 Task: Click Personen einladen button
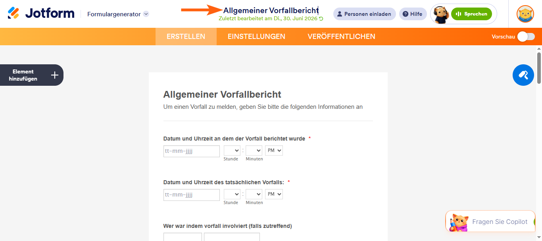click(364, 14)
